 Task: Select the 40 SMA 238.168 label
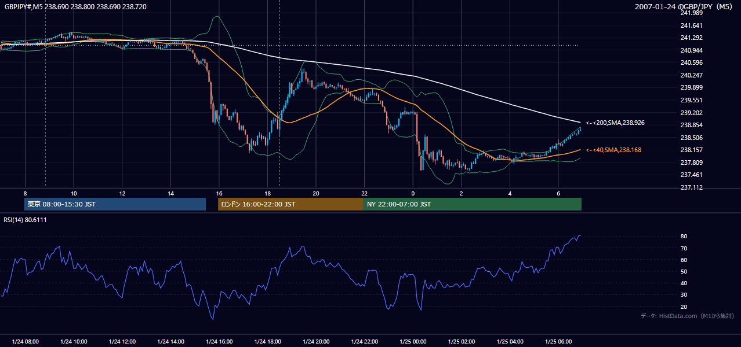tap(613, 150)
